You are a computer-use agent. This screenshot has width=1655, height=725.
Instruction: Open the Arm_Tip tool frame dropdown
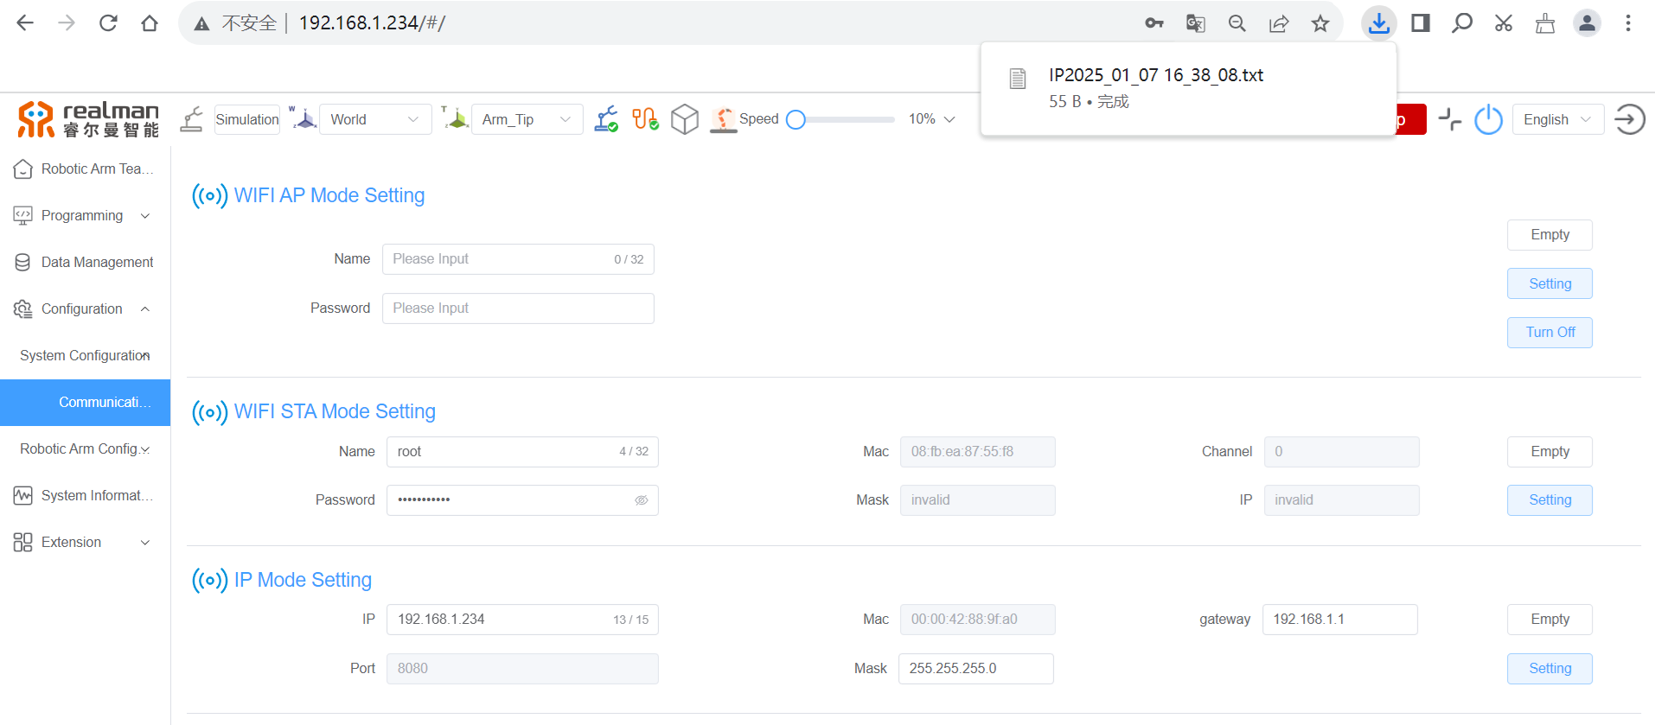tap(527, 119)
